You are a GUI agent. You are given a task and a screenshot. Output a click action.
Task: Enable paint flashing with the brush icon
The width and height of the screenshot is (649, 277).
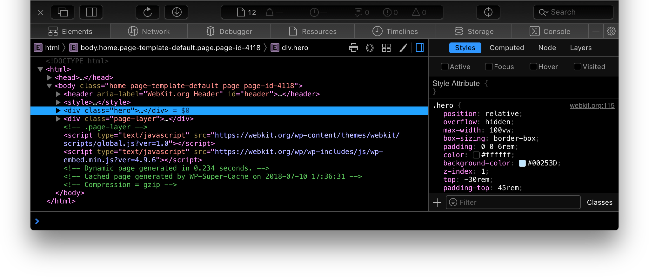coord(403,48)
